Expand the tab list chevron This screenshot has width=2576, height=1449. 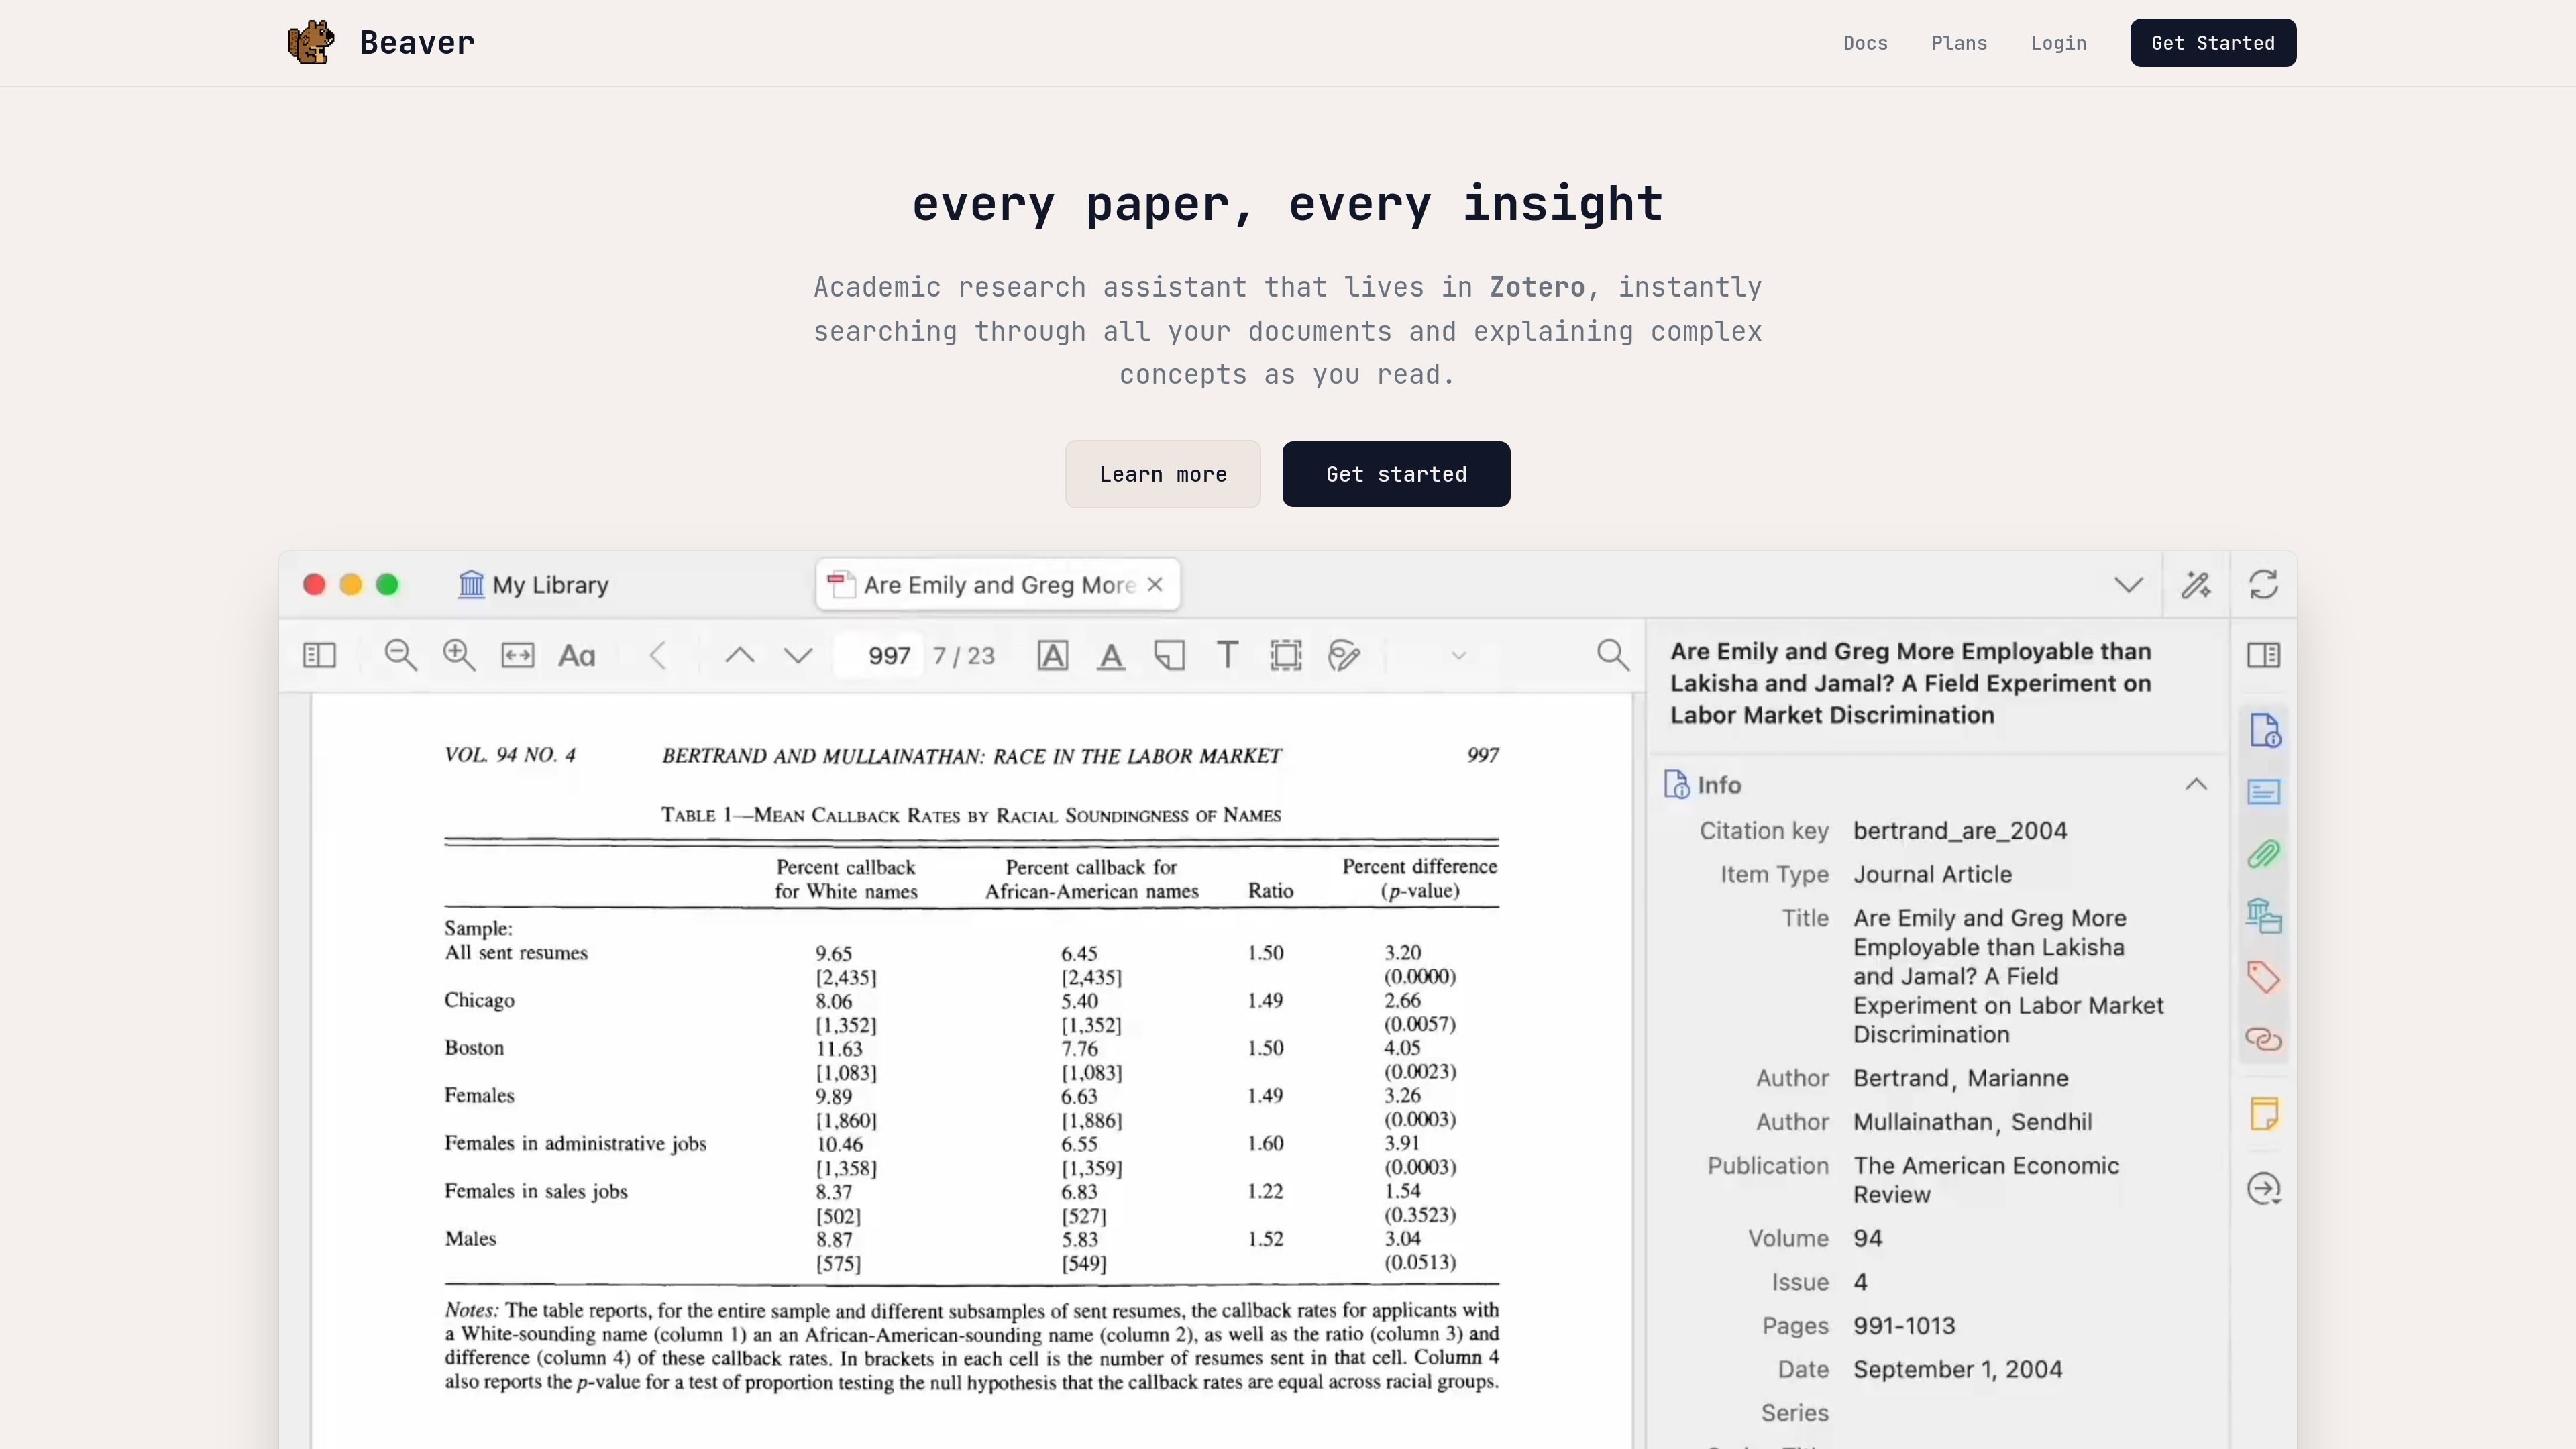point(2129,585)
